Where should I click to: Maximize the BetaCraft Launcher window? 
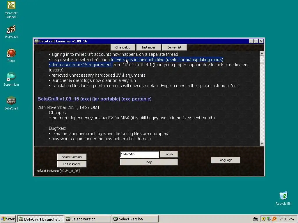[256, 41]
